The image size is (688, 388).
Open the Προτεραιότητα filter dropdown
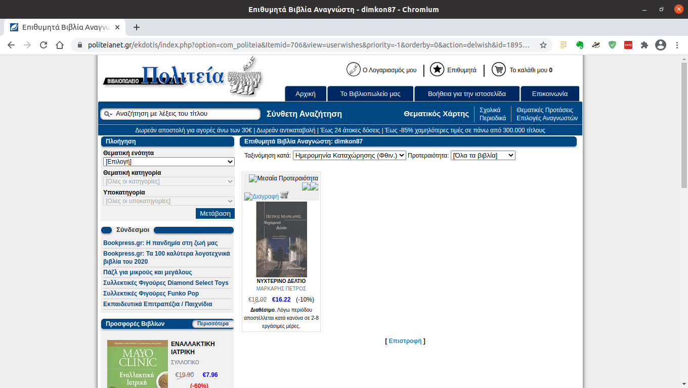[x=483, y=156]
